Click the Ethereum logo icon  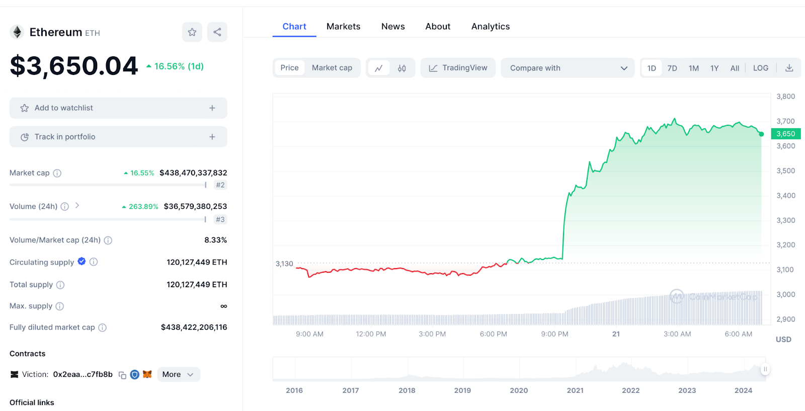click(17, 32)
